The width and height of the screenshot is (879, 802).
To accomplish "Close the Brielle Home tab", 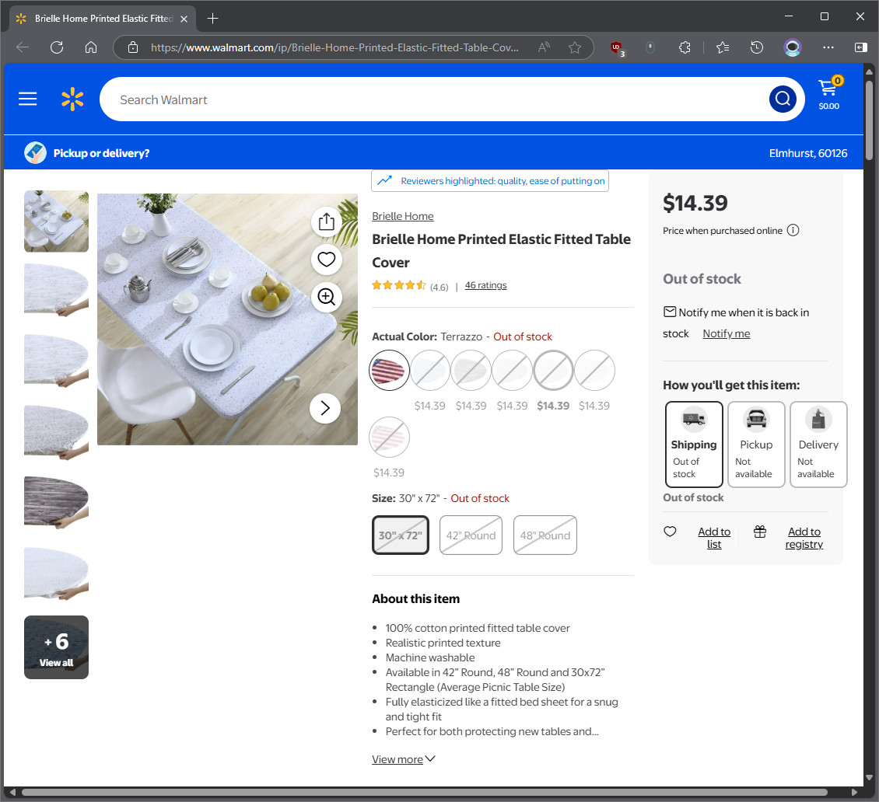I will (184, 19).
